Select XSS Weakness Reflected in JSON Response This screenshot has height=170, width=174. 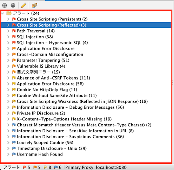click(82, 101)
